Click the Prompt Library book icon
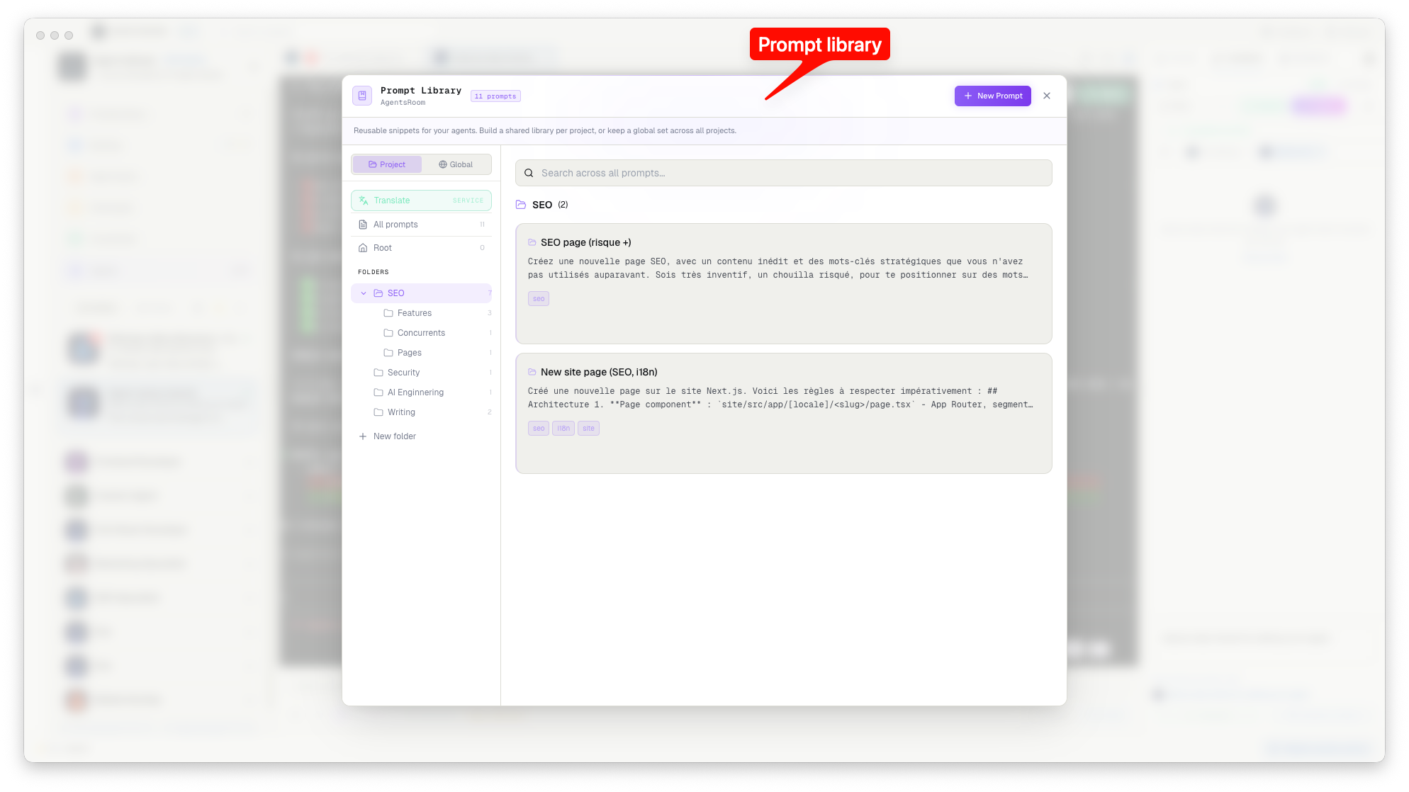This screenshot has width=1409, height=792. click(362, 96)
